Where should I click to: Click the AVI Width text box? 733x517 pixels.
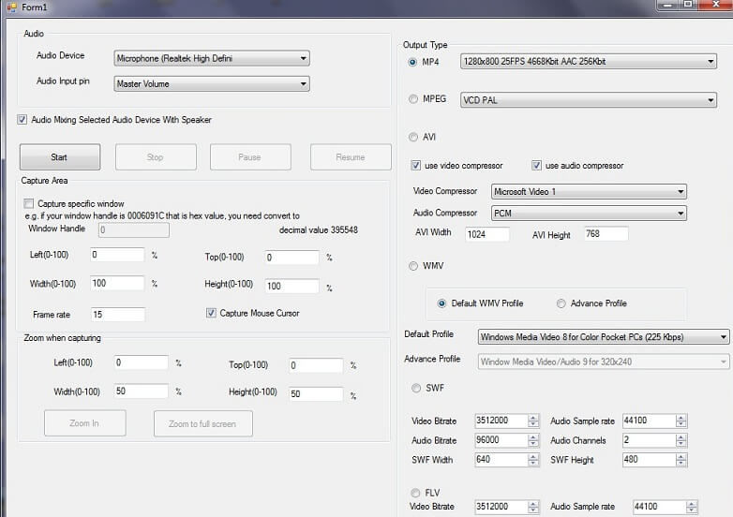(487, 234)
